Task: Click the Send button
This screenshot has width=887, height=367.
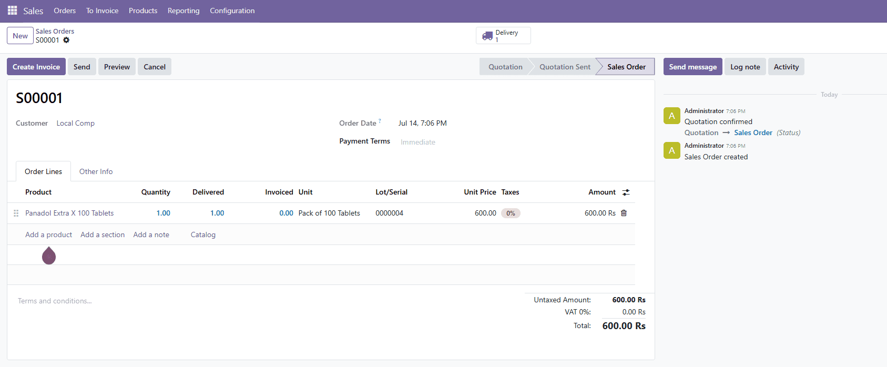Action: point(82,67)
